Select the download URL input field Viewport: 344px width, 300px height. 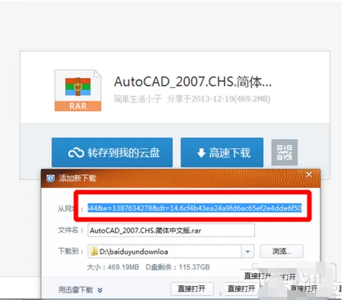tap(195, 208)
